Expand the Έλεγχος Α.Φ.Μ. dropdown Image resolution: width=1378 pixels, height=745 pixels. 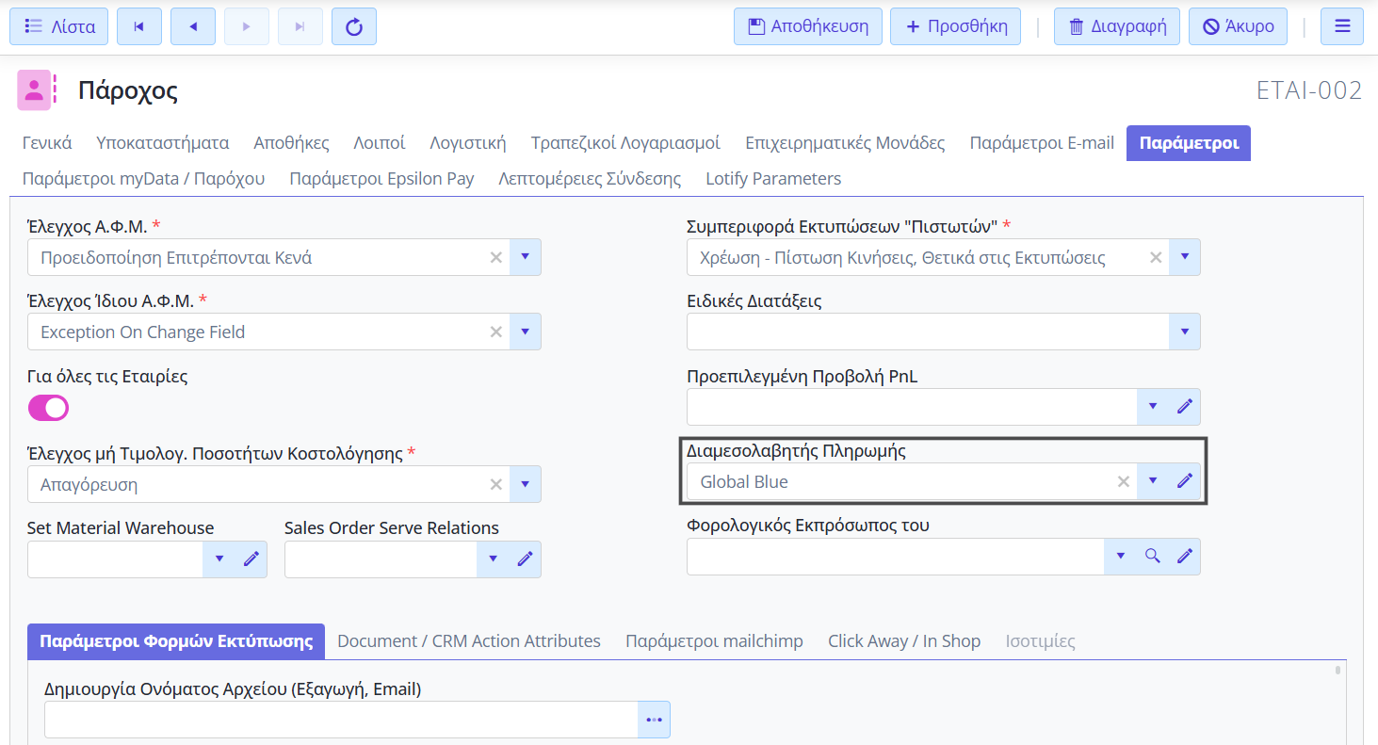(526, 257)
